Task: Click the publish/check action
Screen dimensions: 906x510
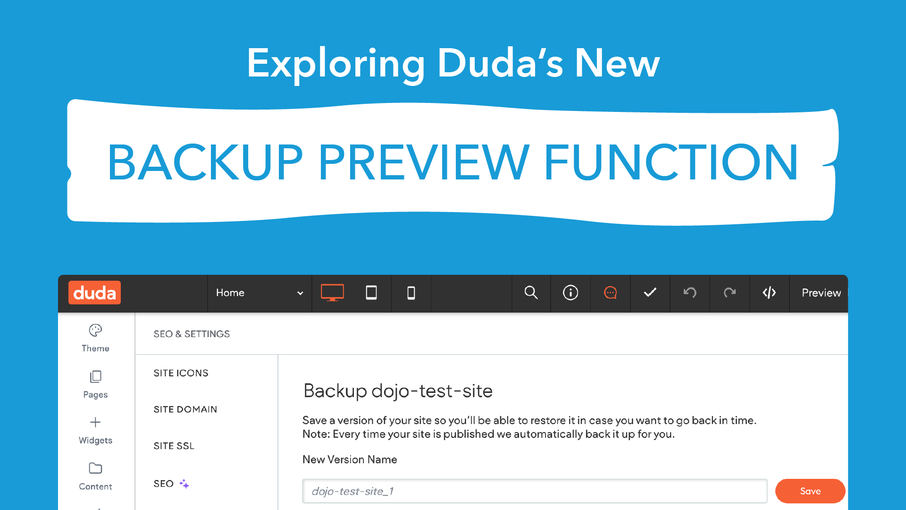Action: pyautogui.click(x=650, y=293)
